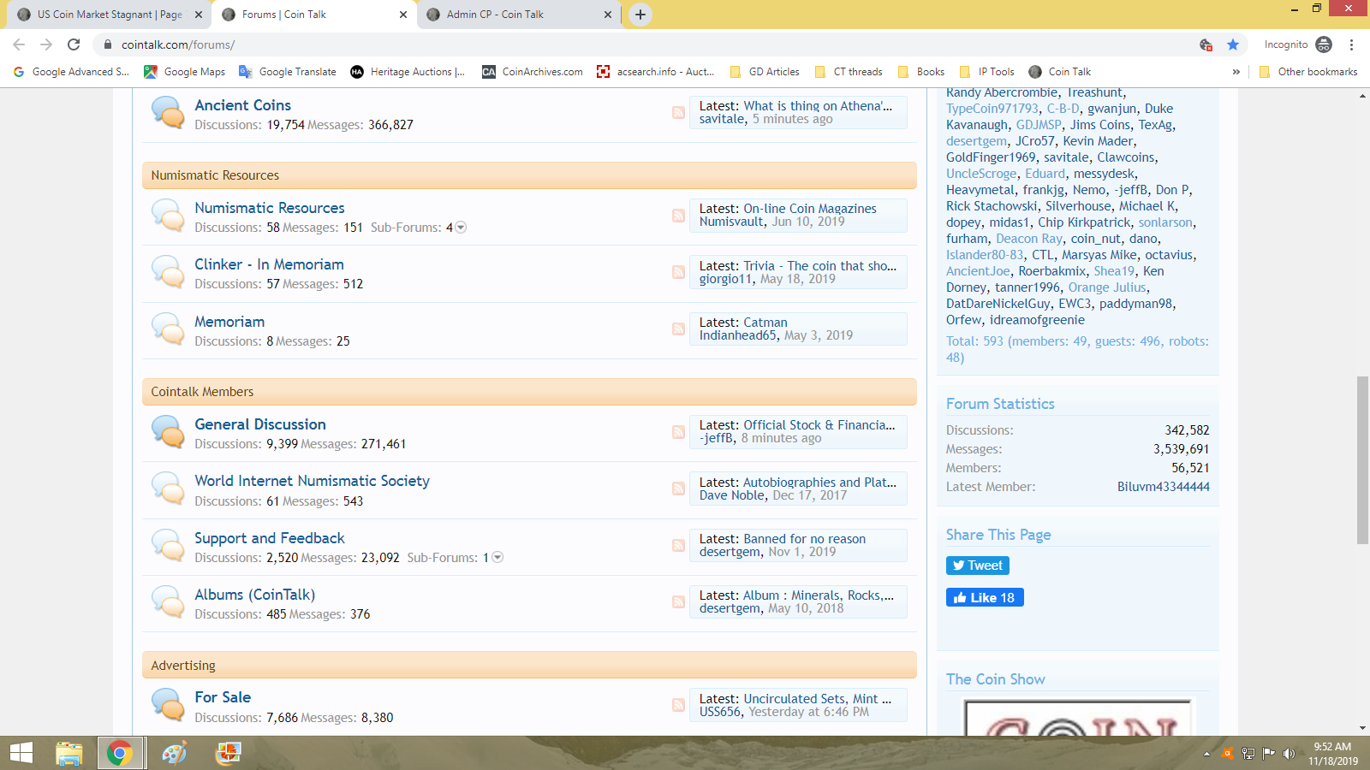The width and height of the screenshot is (1370, 770).
Task: Expand Support and Feedback sub-forums list
Action: pos(497,558)
